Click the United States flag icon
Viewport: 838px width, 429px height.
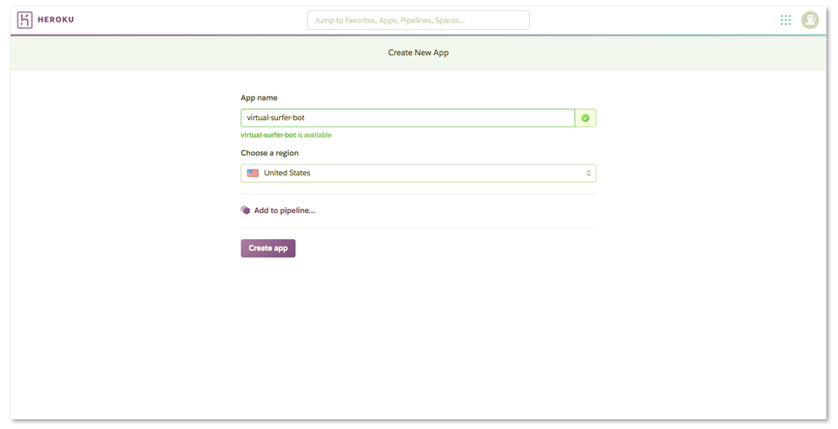pyautogui.click(x=253, y=173)
